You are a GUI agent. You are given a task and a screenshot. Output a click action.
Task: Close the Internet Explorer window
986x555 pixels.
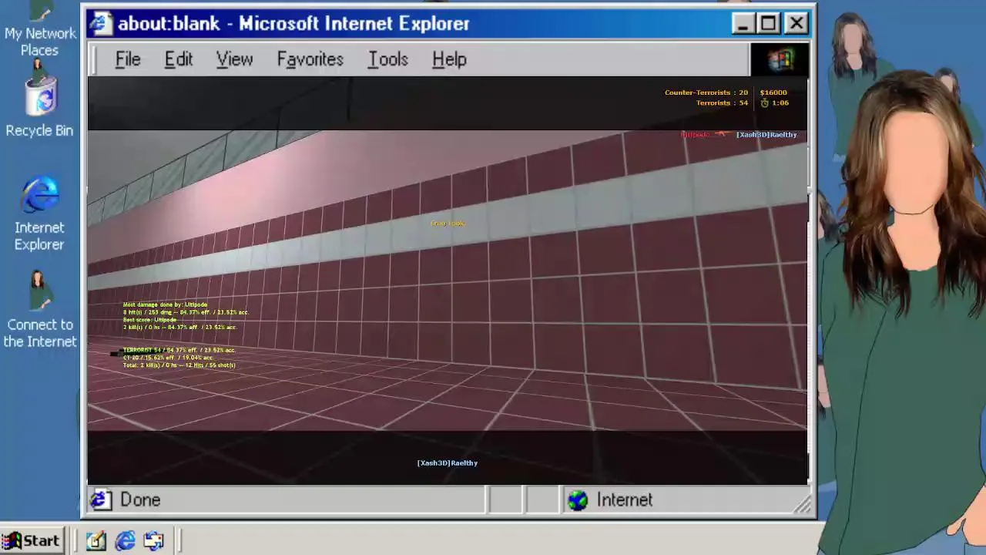tap(796, 24)
